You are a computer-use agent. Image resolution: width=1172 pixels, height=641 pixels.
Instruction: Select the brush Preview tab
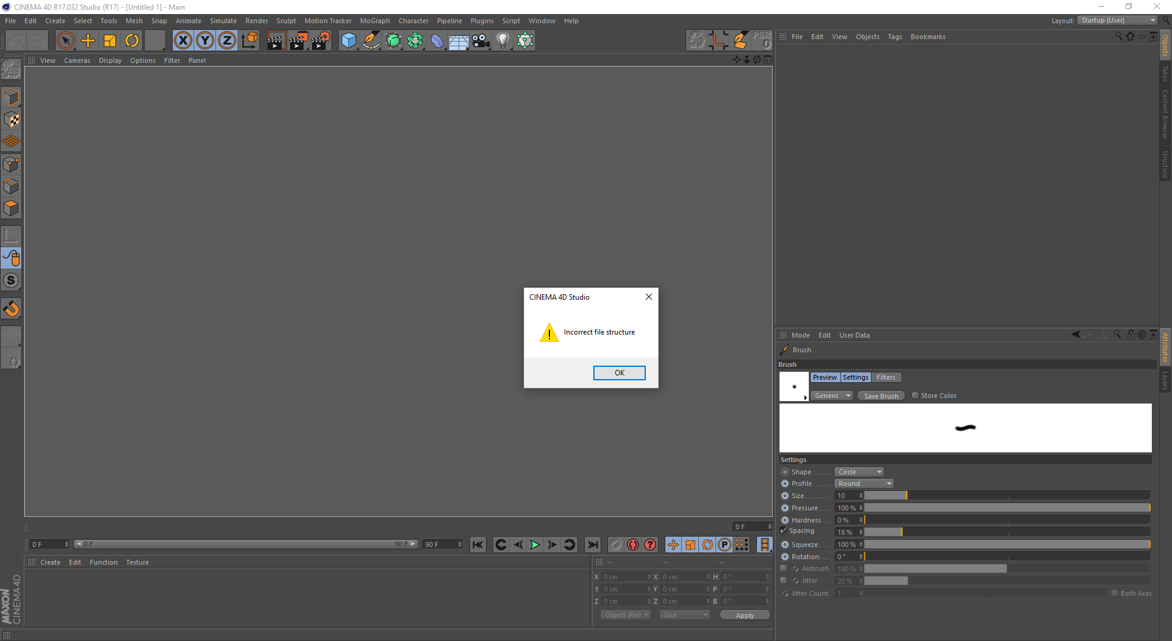point(825,377)
